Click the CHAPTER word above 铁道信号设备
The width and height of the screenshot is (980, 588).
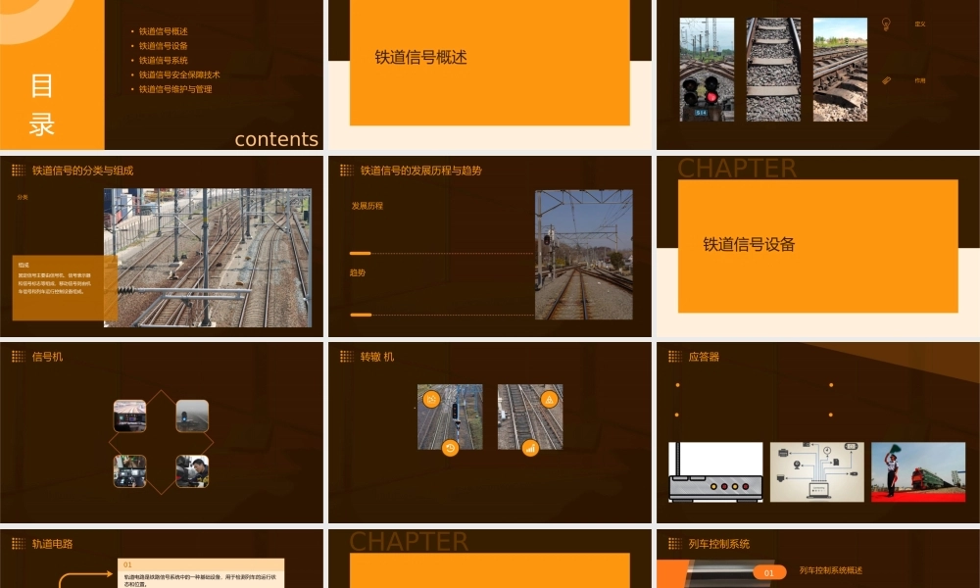(737, 169)
